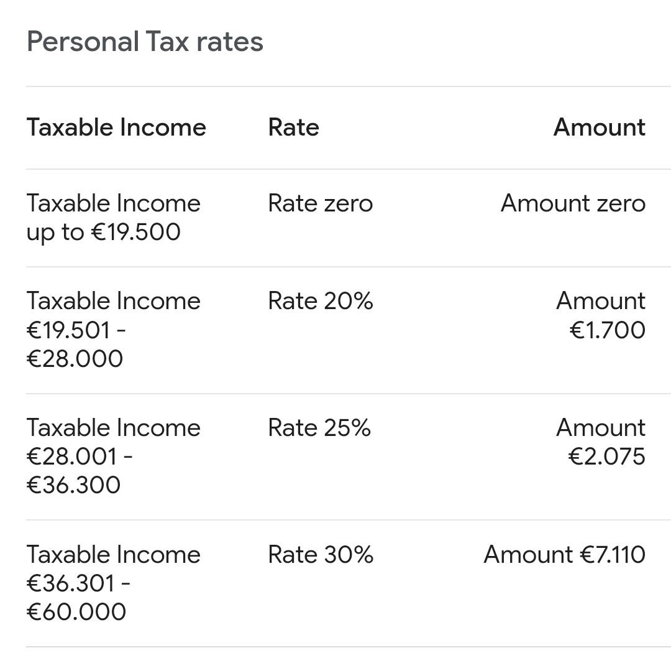
Task: Select the Amount €7.110 cell
Action: (x=564, y=555)
